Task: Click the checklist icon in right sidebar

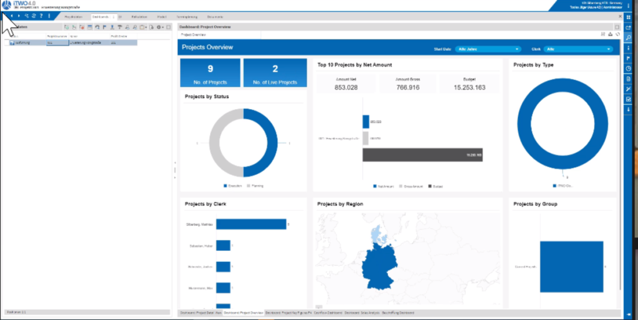Action: pos(629,99)
